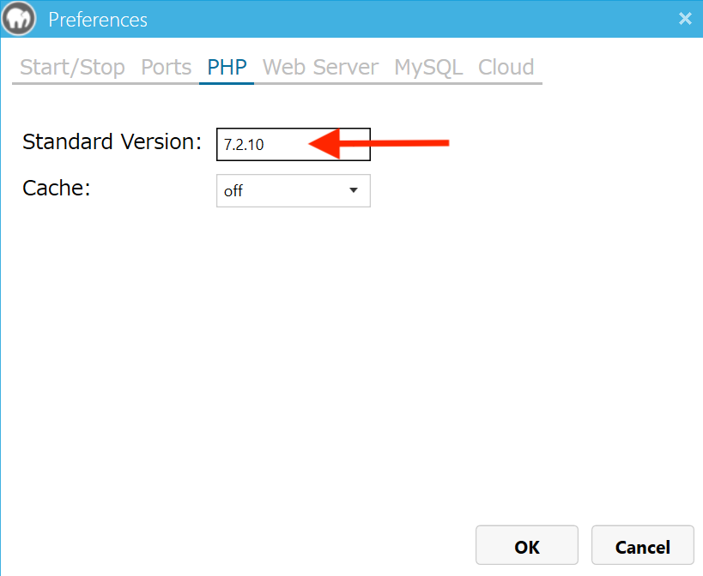Click the red arrow annotation
Screen dimensions: 703x576
[379, 143]
